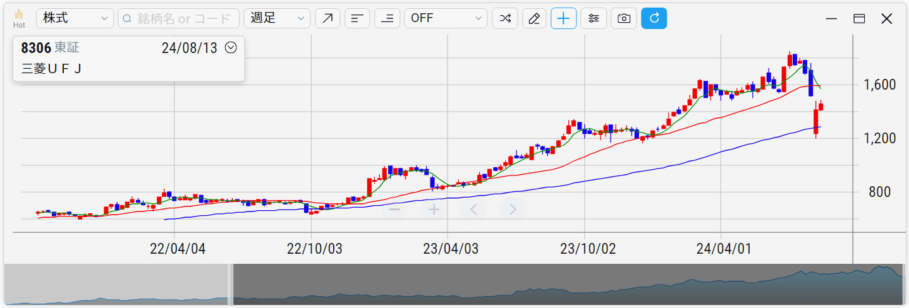909x308 pixels.
Task: Open the OFF dropdown
Action: 446,18
